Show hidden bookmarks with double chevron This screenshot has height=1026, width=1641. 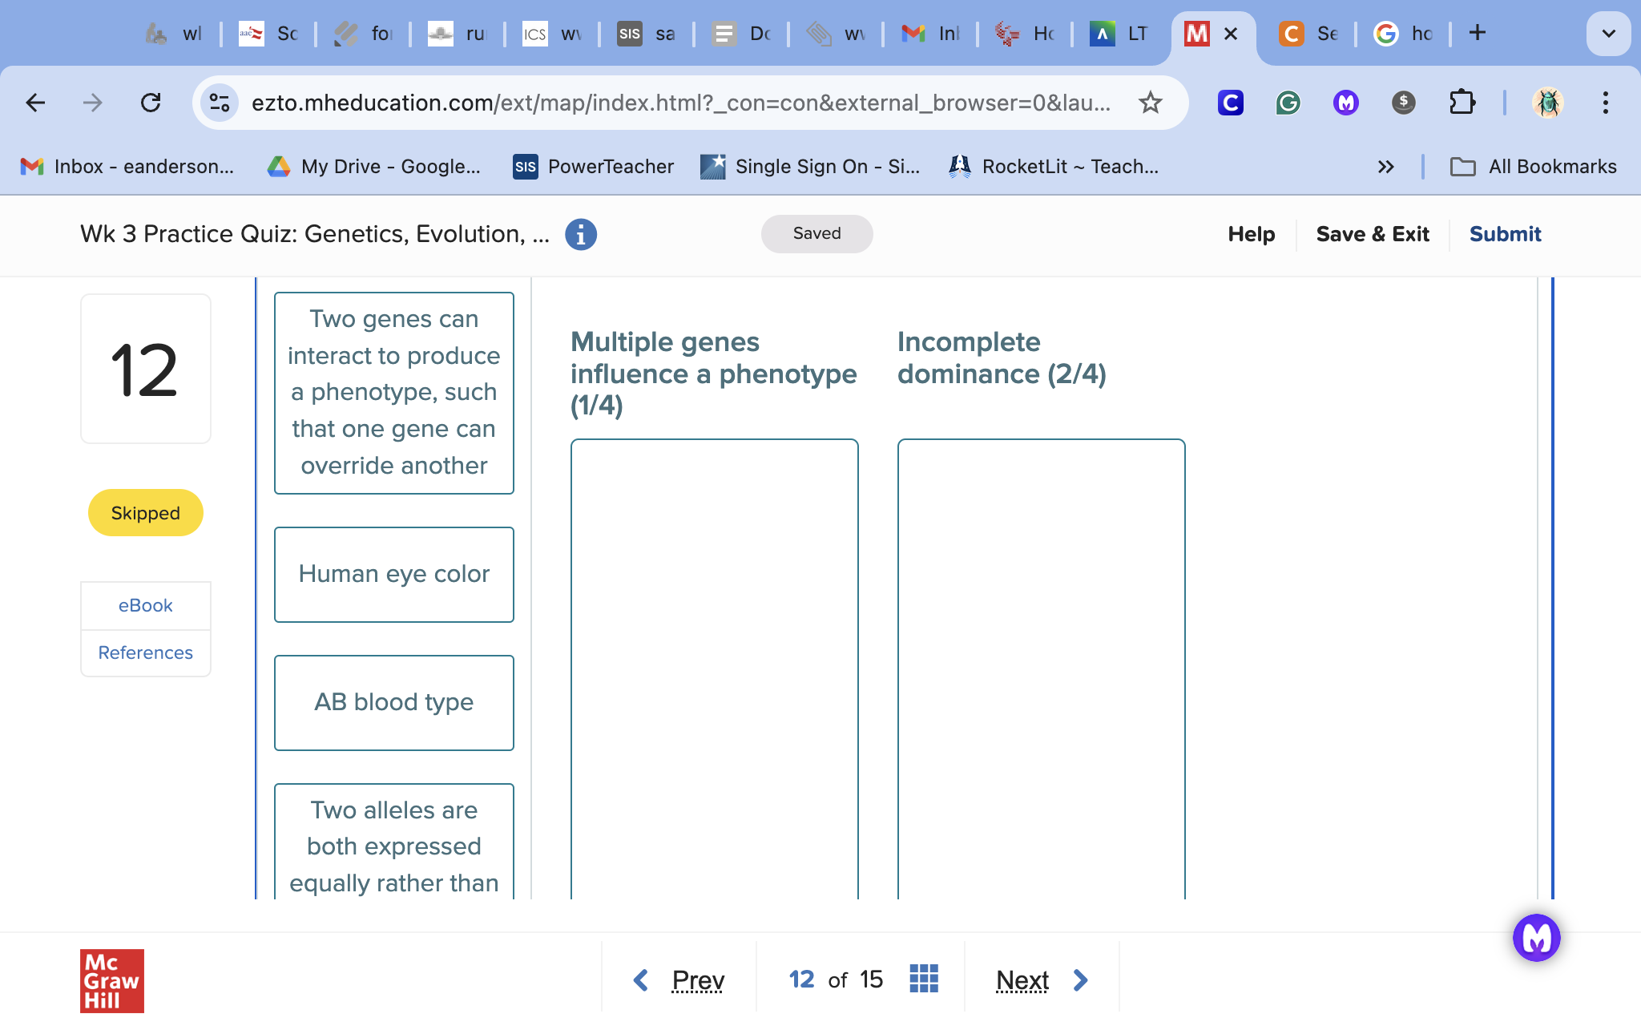point(1385,167)
